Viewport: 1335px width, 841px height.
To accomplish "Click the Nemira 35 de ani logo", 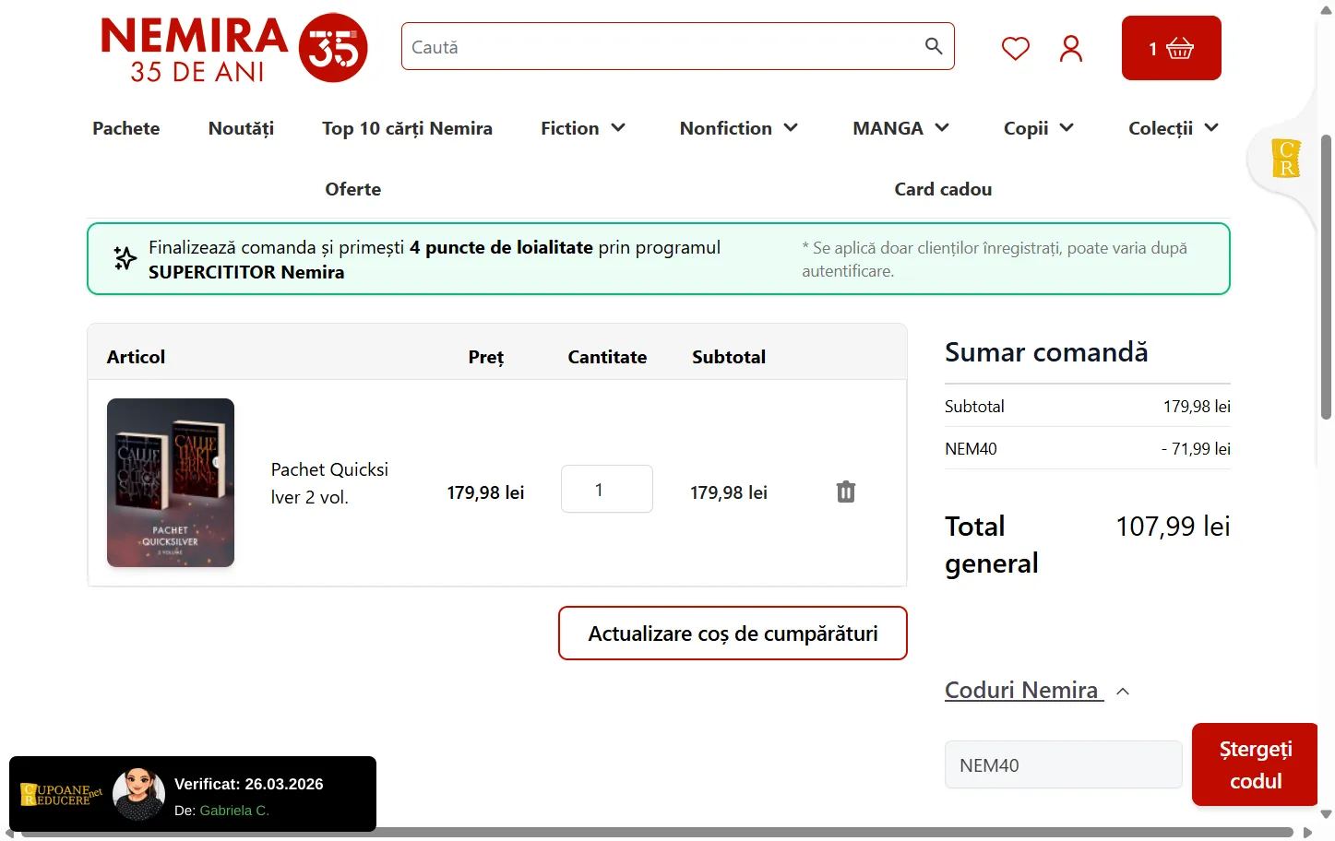I will coord(234,48).
